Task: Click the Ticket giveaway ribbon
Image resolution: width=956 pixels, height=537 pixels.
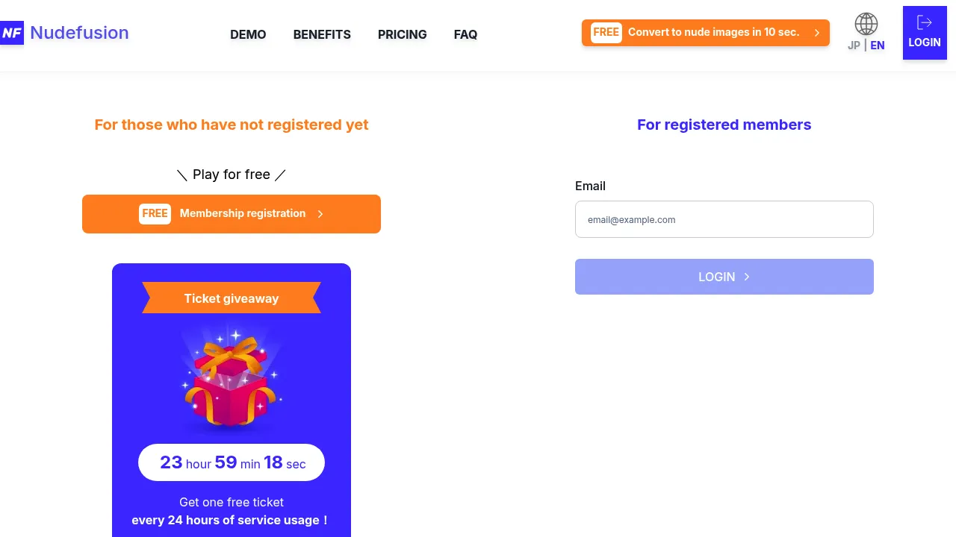Action: click(x=232, y=298)
